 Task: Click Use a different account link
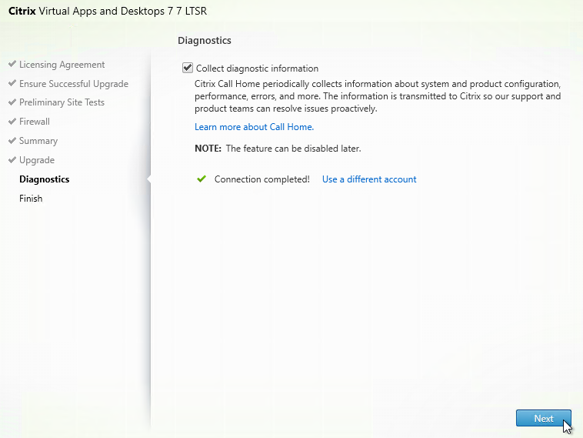(369, 179)
